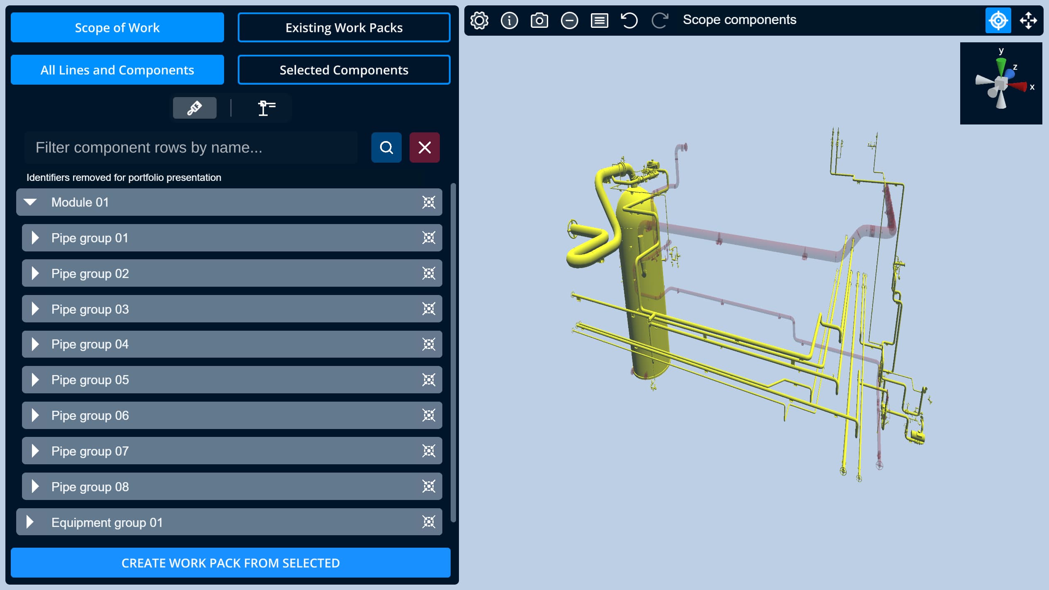
Task: Click the red X axis cone on gizmo
Action: point(1018,86)
